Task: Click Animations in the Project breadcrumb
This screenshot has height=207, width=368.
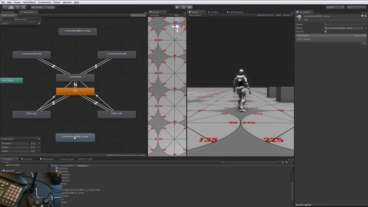Action: pos(68,166)
